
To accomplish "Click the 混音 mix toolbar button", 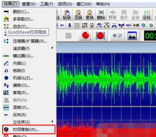I will [78, 15].
